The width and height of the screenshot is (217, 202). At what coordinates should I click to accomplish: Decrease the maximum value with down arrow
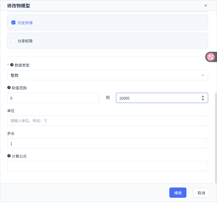pyautogui.click(x=203, y=99)
